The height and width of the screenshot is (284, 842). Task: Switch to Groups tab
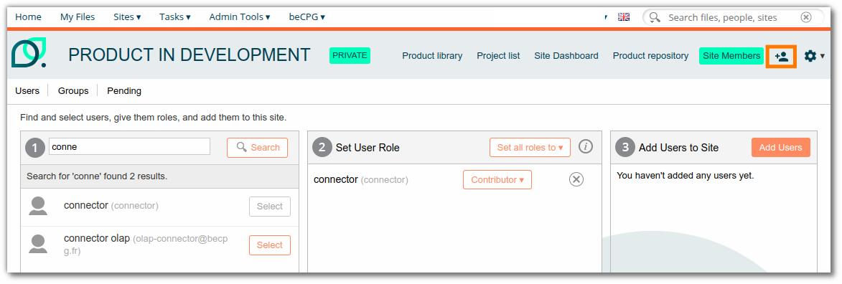coord(73,91)
